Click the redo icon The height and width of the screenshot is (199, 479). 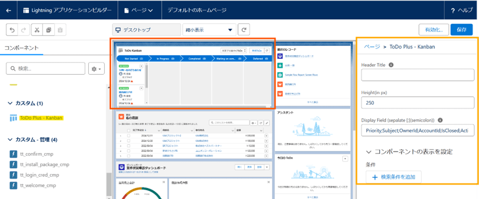pyautogui.click(x=23, y=30)
